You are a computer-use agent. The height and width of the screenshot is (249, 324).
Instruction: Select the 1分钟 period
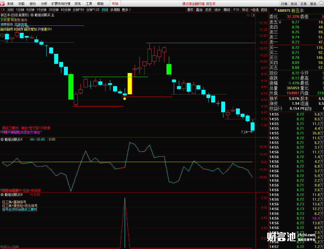pos(20,10)
